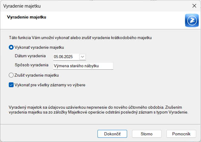Image resolution: width=201 pixels, height=142 pixels.
Task: Close the Vyradenie majetku dialog
Action: point(194,6)
